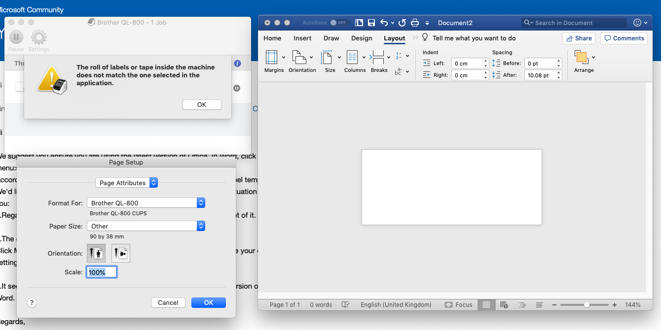Open the Home tab in Word

(272, 38)
